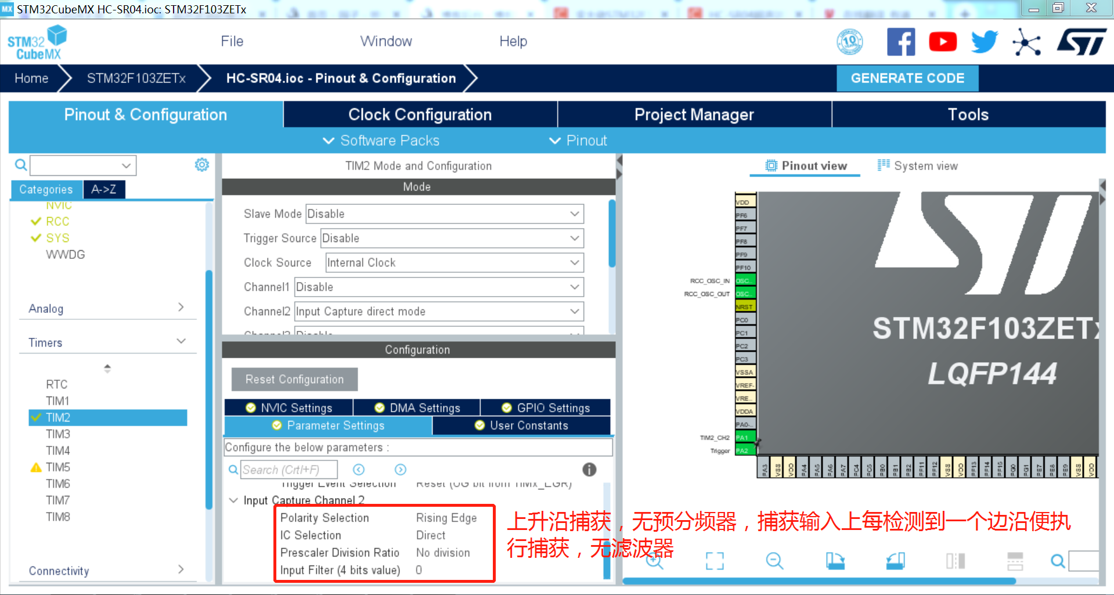Flip the chip vertically
Image resolution: width=1114 pixels, height=595 pixels.
click(1015, 561)
